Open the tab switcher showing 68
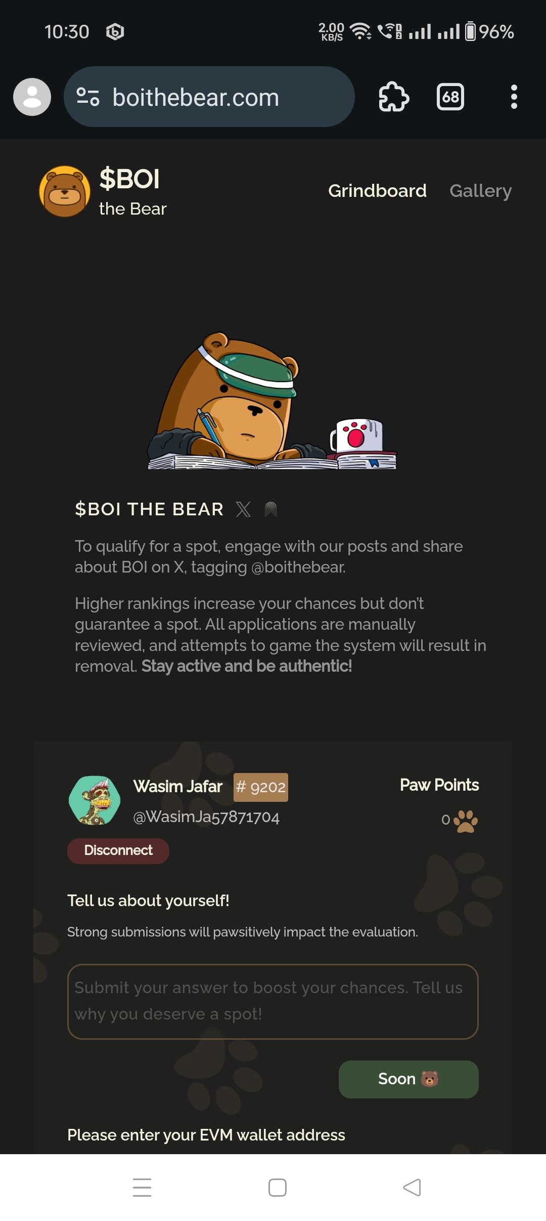Screen dimensions: 546x1221 point(450,97)
